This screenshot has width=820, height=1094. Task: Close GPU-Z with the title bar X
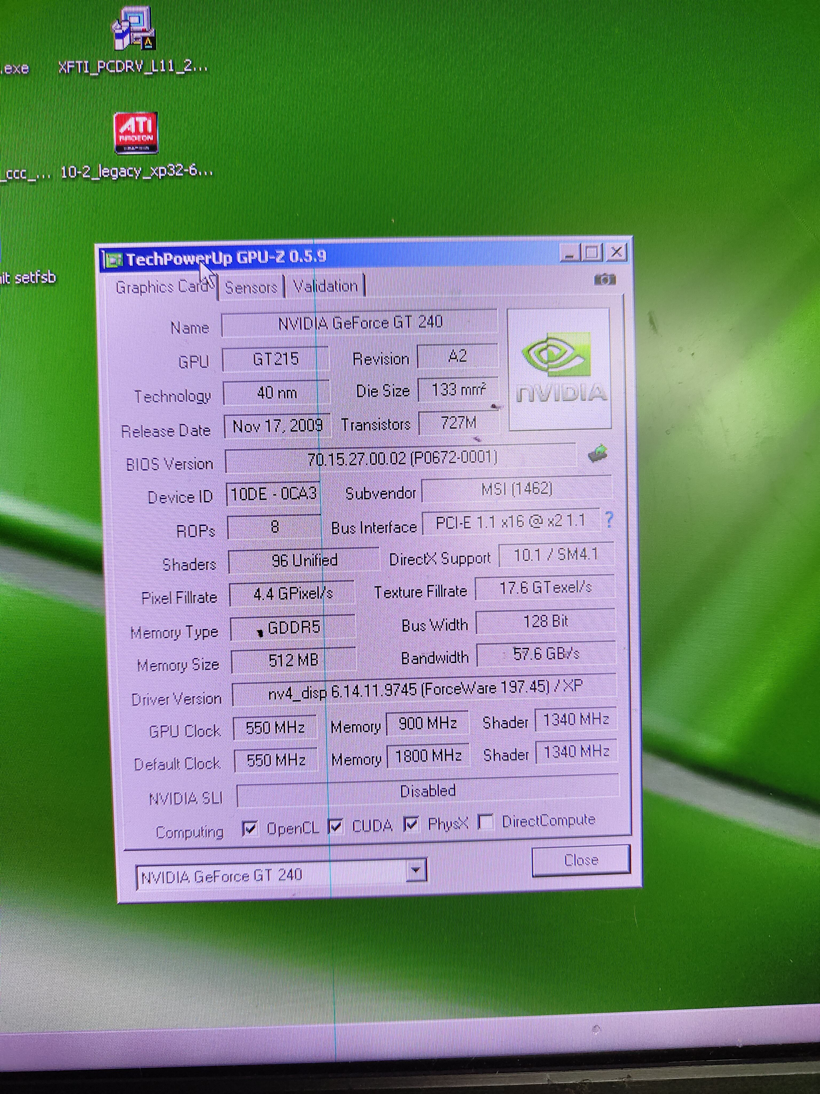click(616, 252)
